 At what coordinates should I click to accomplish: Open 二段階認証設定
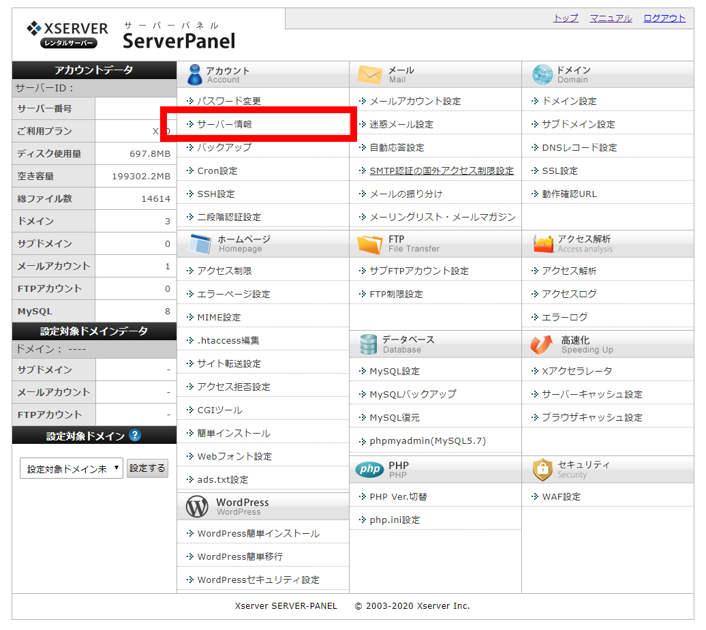click(x=229, y=217)
